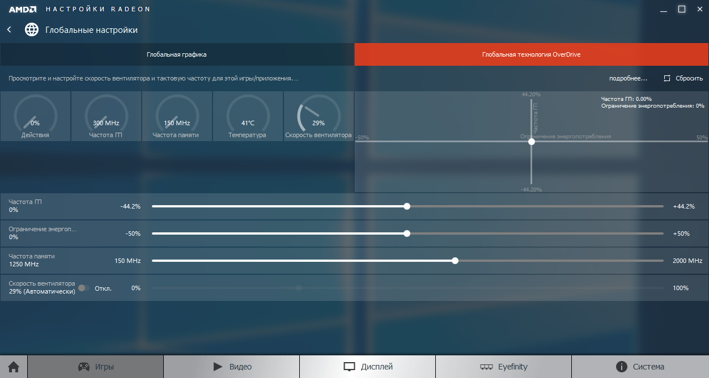
Task: Click the AMD logo in title bar
Action: coord(23,10)
